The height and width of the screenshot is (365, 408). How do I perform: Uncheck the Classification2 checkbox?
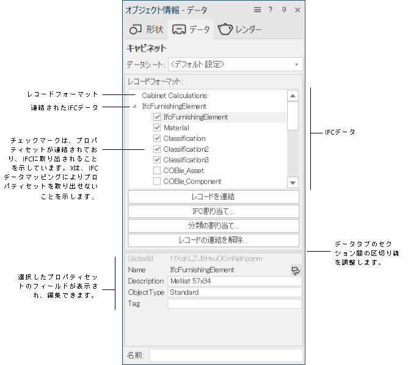156,149
